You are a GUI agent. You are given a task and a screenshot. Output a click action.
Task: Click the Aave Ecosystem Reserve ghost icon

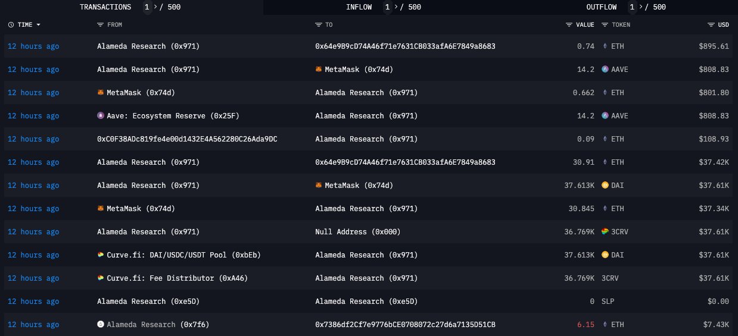point(101,116)
